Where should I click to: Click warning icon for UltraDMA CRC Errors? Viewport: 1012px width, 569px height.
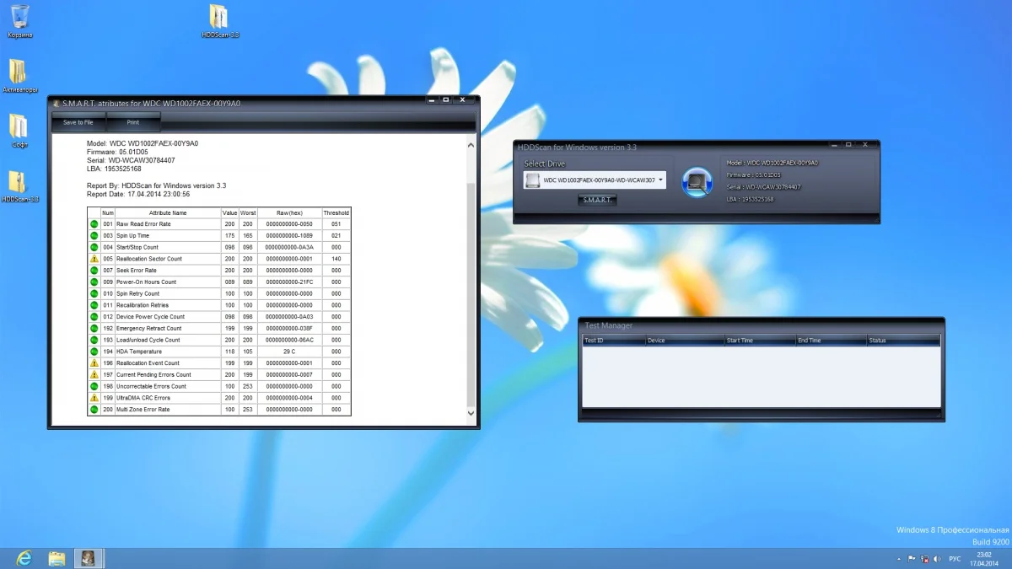[94, 398]
